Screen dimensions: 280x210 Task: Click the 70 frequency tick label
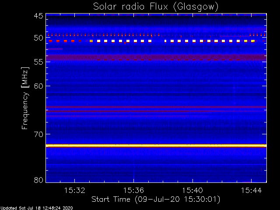click(38, 134)
